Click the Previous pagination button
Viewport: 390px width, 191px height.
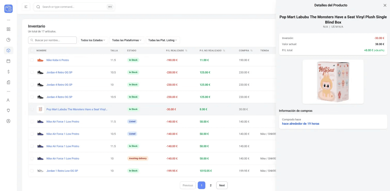tap(188, 185)
